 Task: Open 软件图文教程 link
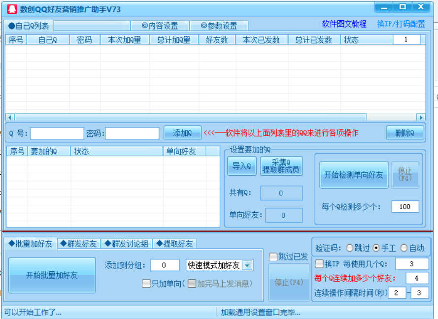(344, 24)
